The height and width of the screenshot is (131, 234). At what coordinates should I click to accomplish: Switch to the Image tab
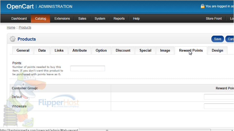click(165, 50)
